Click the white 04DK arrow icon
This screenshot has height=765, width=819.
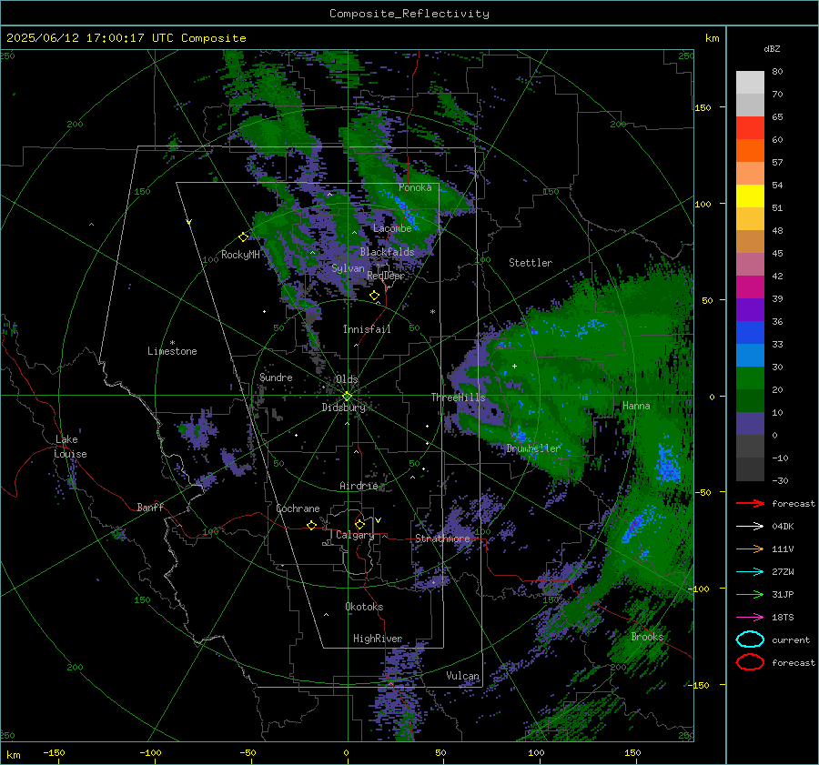(x=750, y=526)
